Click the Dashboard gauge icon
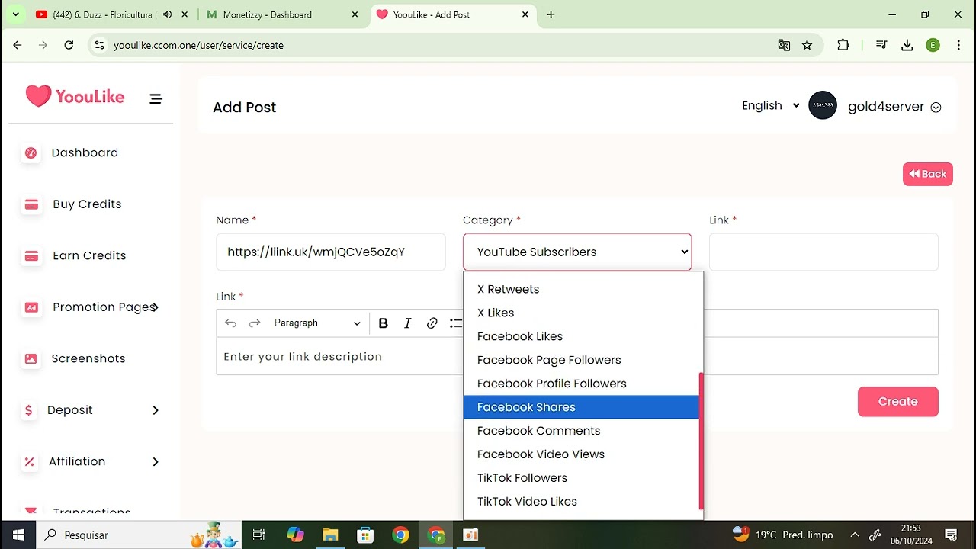This screenshot has height=549, width=976. (x=31, y=152)
